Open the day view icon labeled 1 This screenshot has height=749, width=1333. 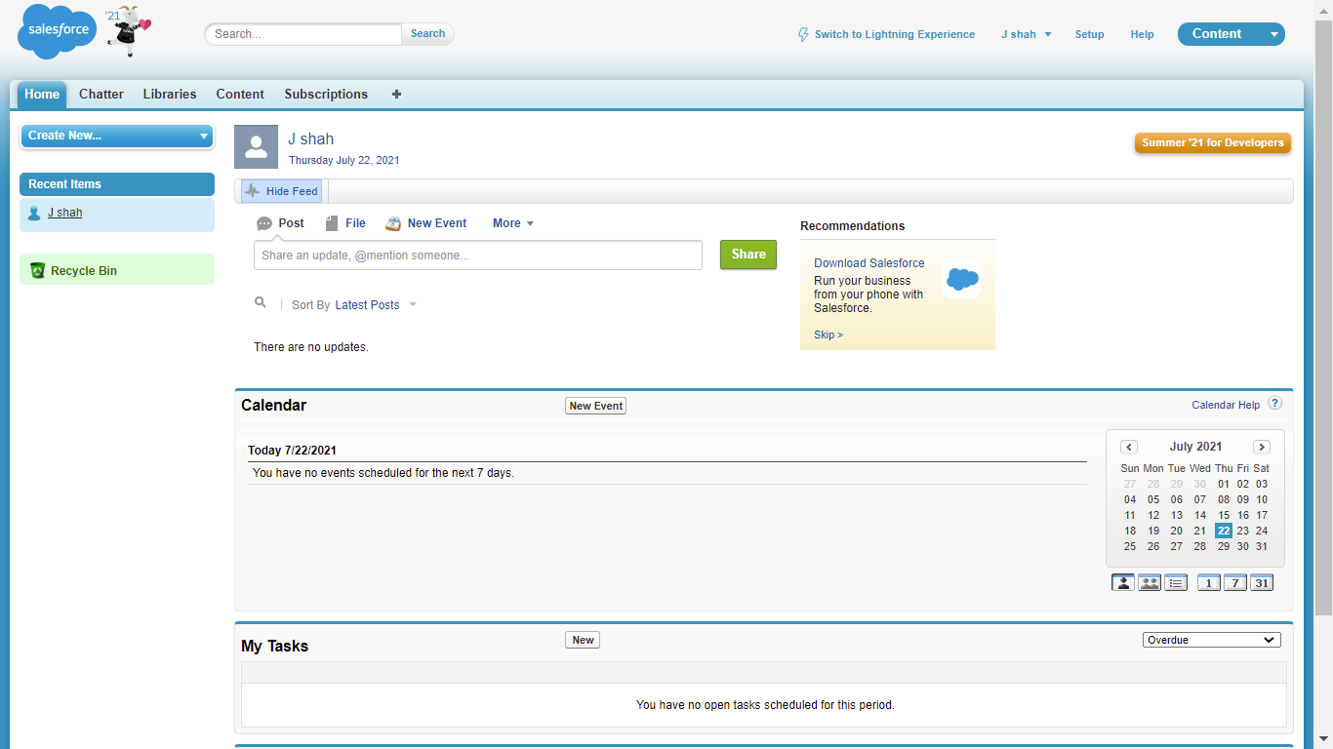(1209, 583)
